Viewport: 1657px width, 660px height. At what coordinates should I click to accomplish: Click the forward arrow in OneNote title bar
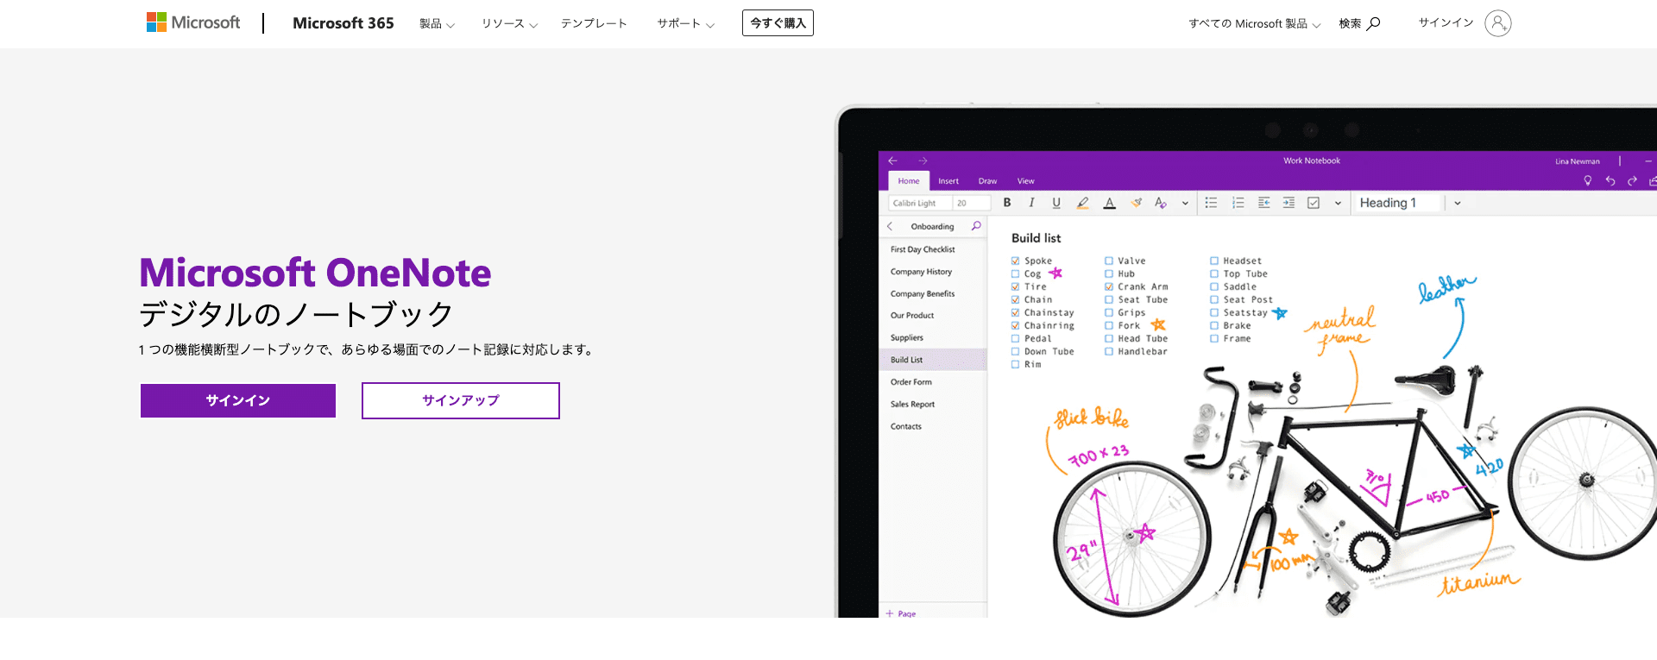[x=923, y=160]
